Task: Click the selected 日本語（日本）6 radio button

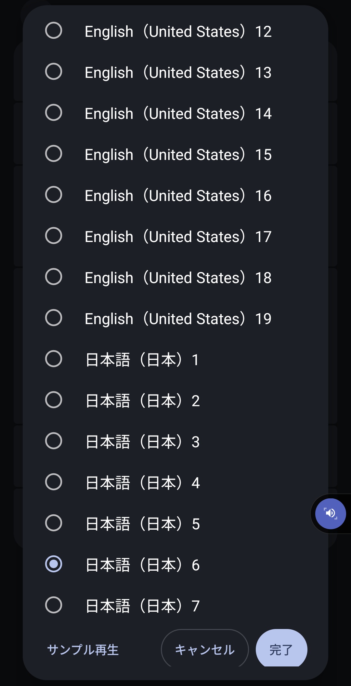Action: point(54,564)
